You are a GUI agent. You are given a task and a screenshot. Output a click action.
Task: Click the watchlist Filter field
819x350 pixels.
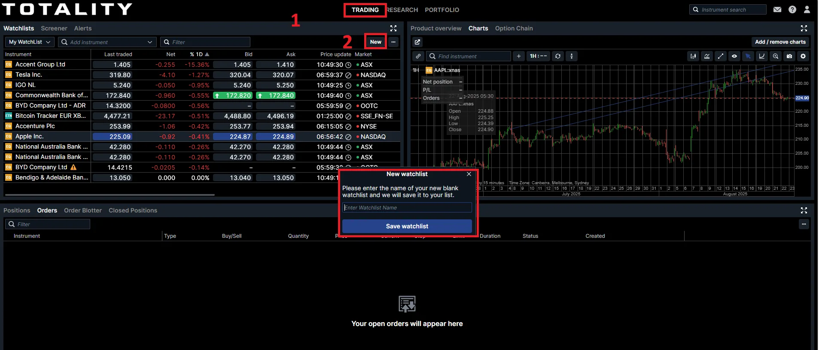[205, 42]
